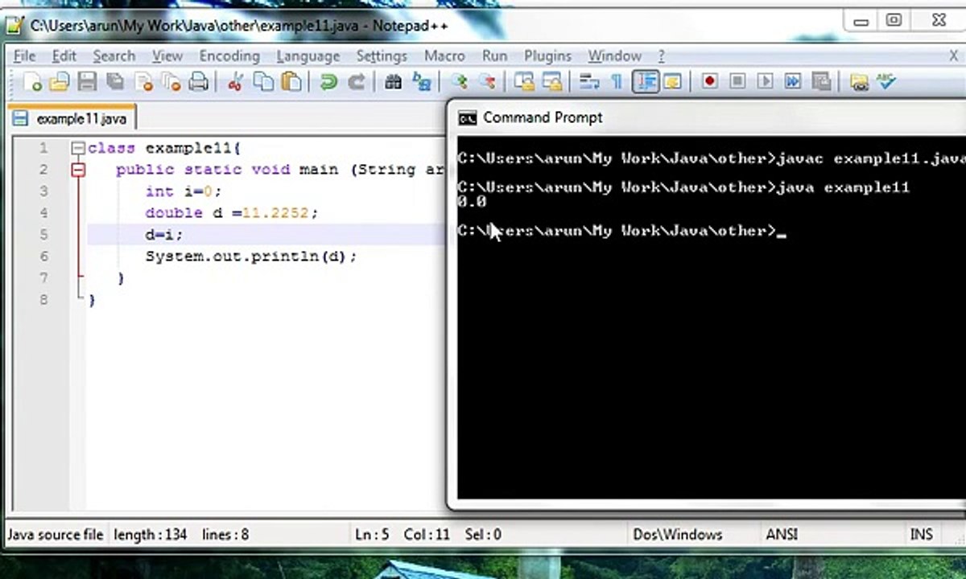Copy selection with the Copy toolbar icon
The height and width of the screenshot is (579, 966).
[x=263, y=81]
